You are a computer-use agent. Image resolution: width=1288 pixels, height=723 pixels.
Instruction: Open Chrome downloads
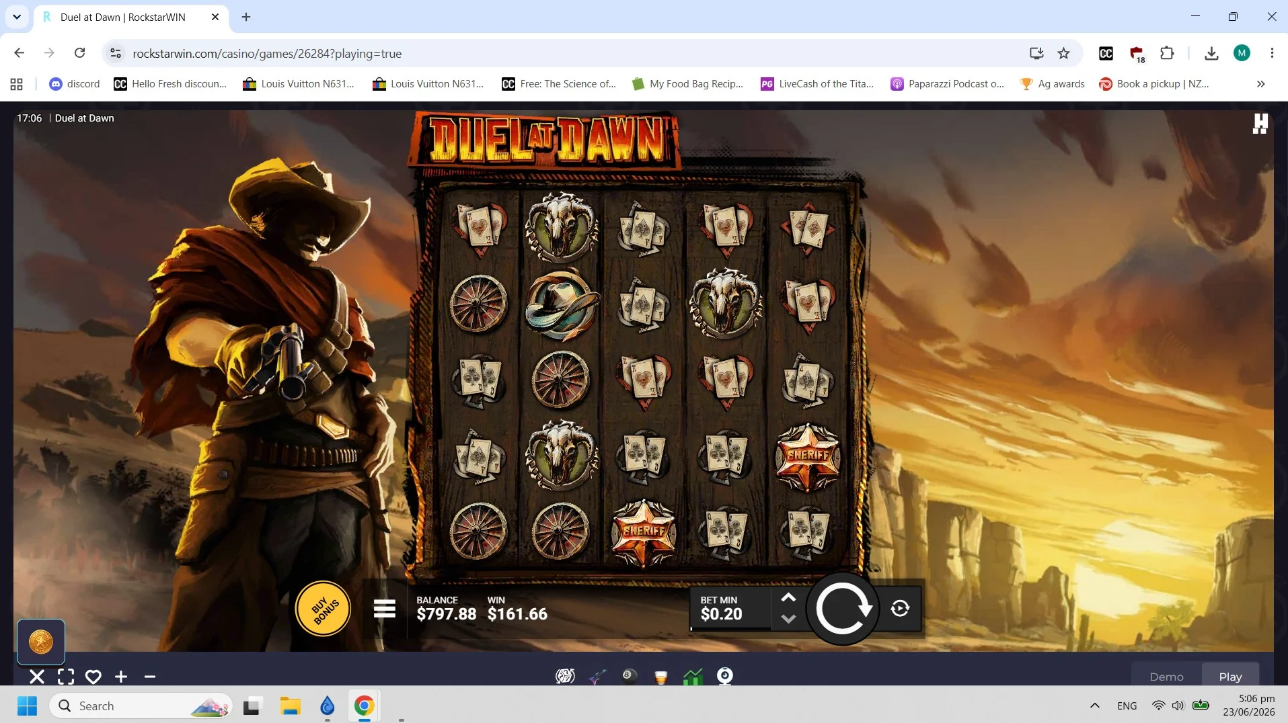tap(1211, 53)
